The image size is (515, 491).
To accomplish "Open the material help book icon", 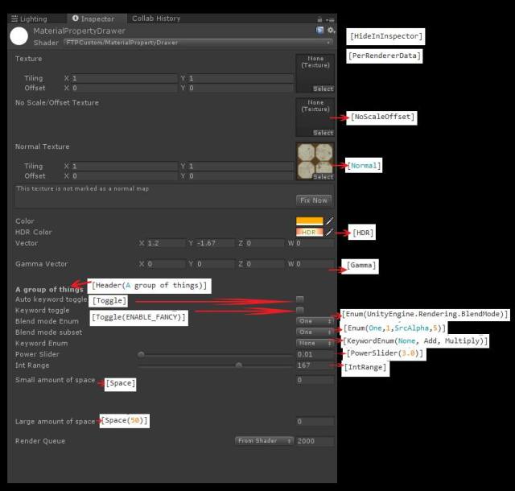I will pyautogui.click(x=320, y=31).
